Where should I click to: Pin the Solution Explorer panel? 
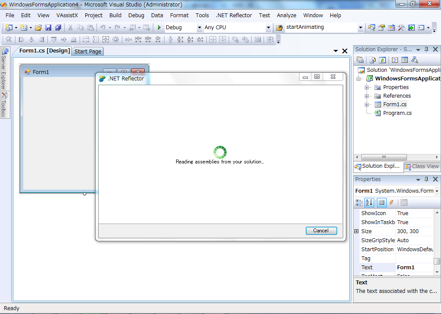(x=426, y=49)
